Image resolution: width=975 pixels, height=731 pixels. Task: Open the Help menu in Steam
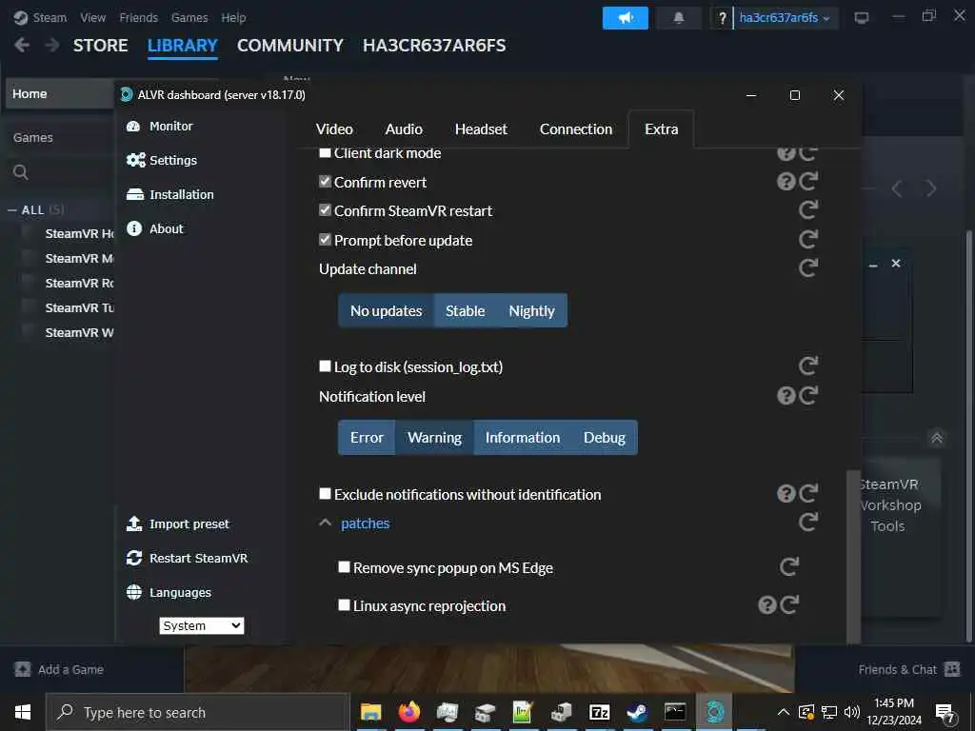click(233, 17)
